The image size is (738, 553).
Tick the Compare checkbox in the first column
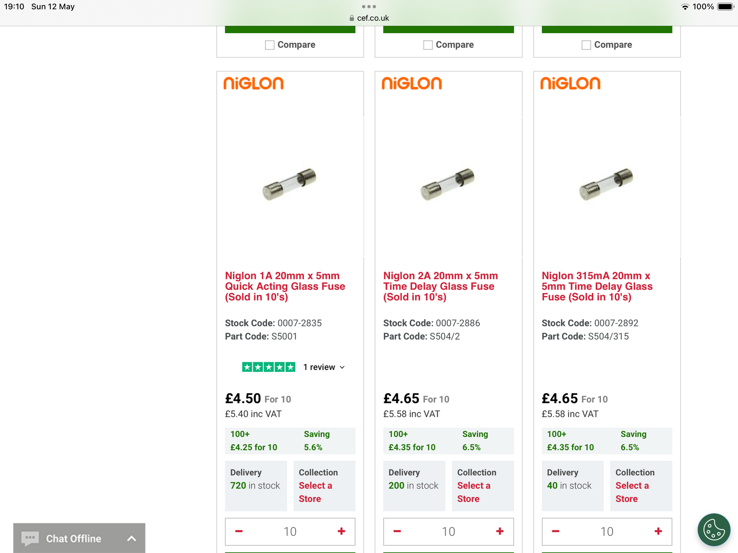pos(270,45)
